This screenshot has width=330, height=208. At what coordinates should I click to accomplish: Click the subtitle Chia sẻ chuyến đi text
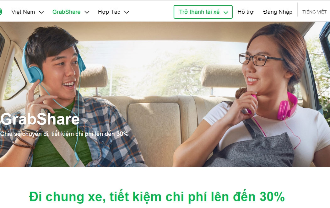point(64,134)
